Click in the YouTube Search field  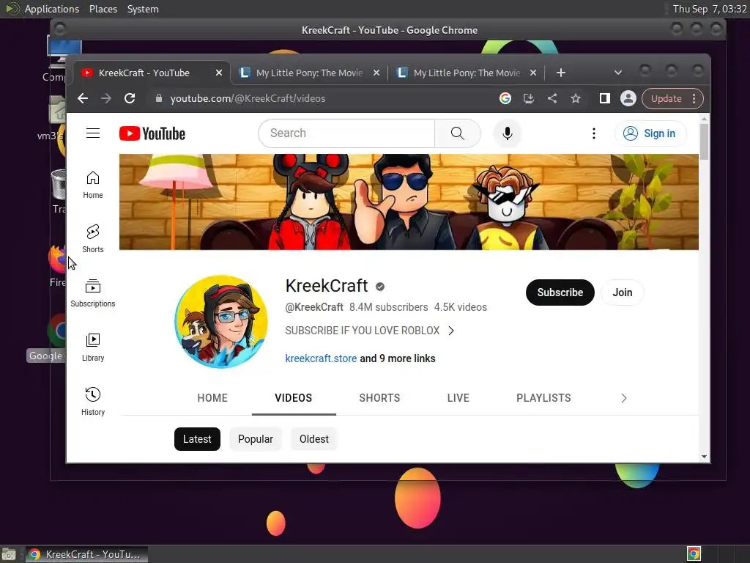(346, 133)
